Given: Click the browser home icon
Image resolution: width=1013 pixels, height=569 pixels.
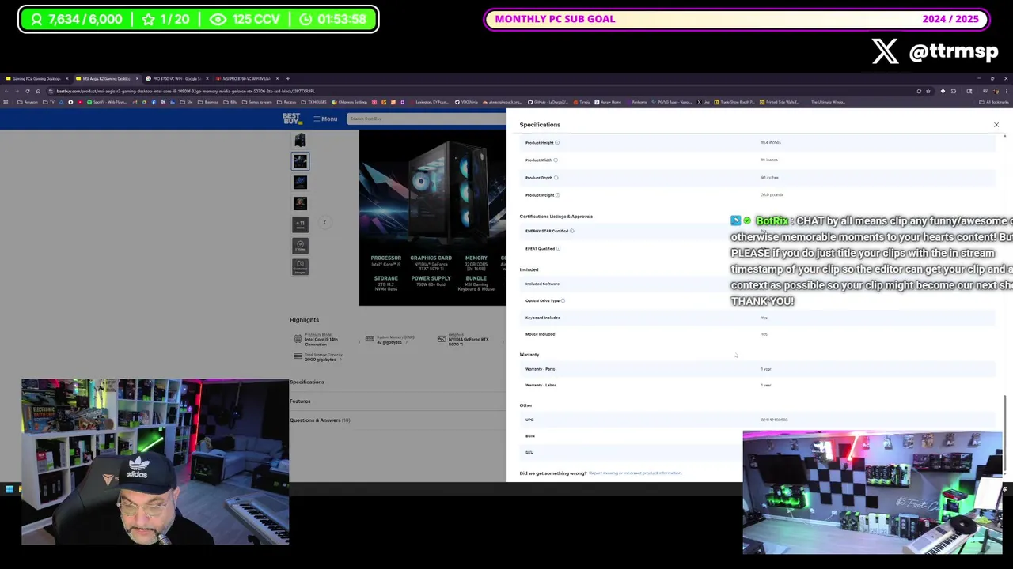Looking at the screenshot, I should tap(38, 91).
